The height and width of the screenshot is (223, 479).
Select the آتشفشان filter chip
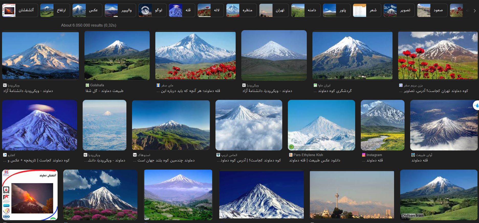[20, 10]
